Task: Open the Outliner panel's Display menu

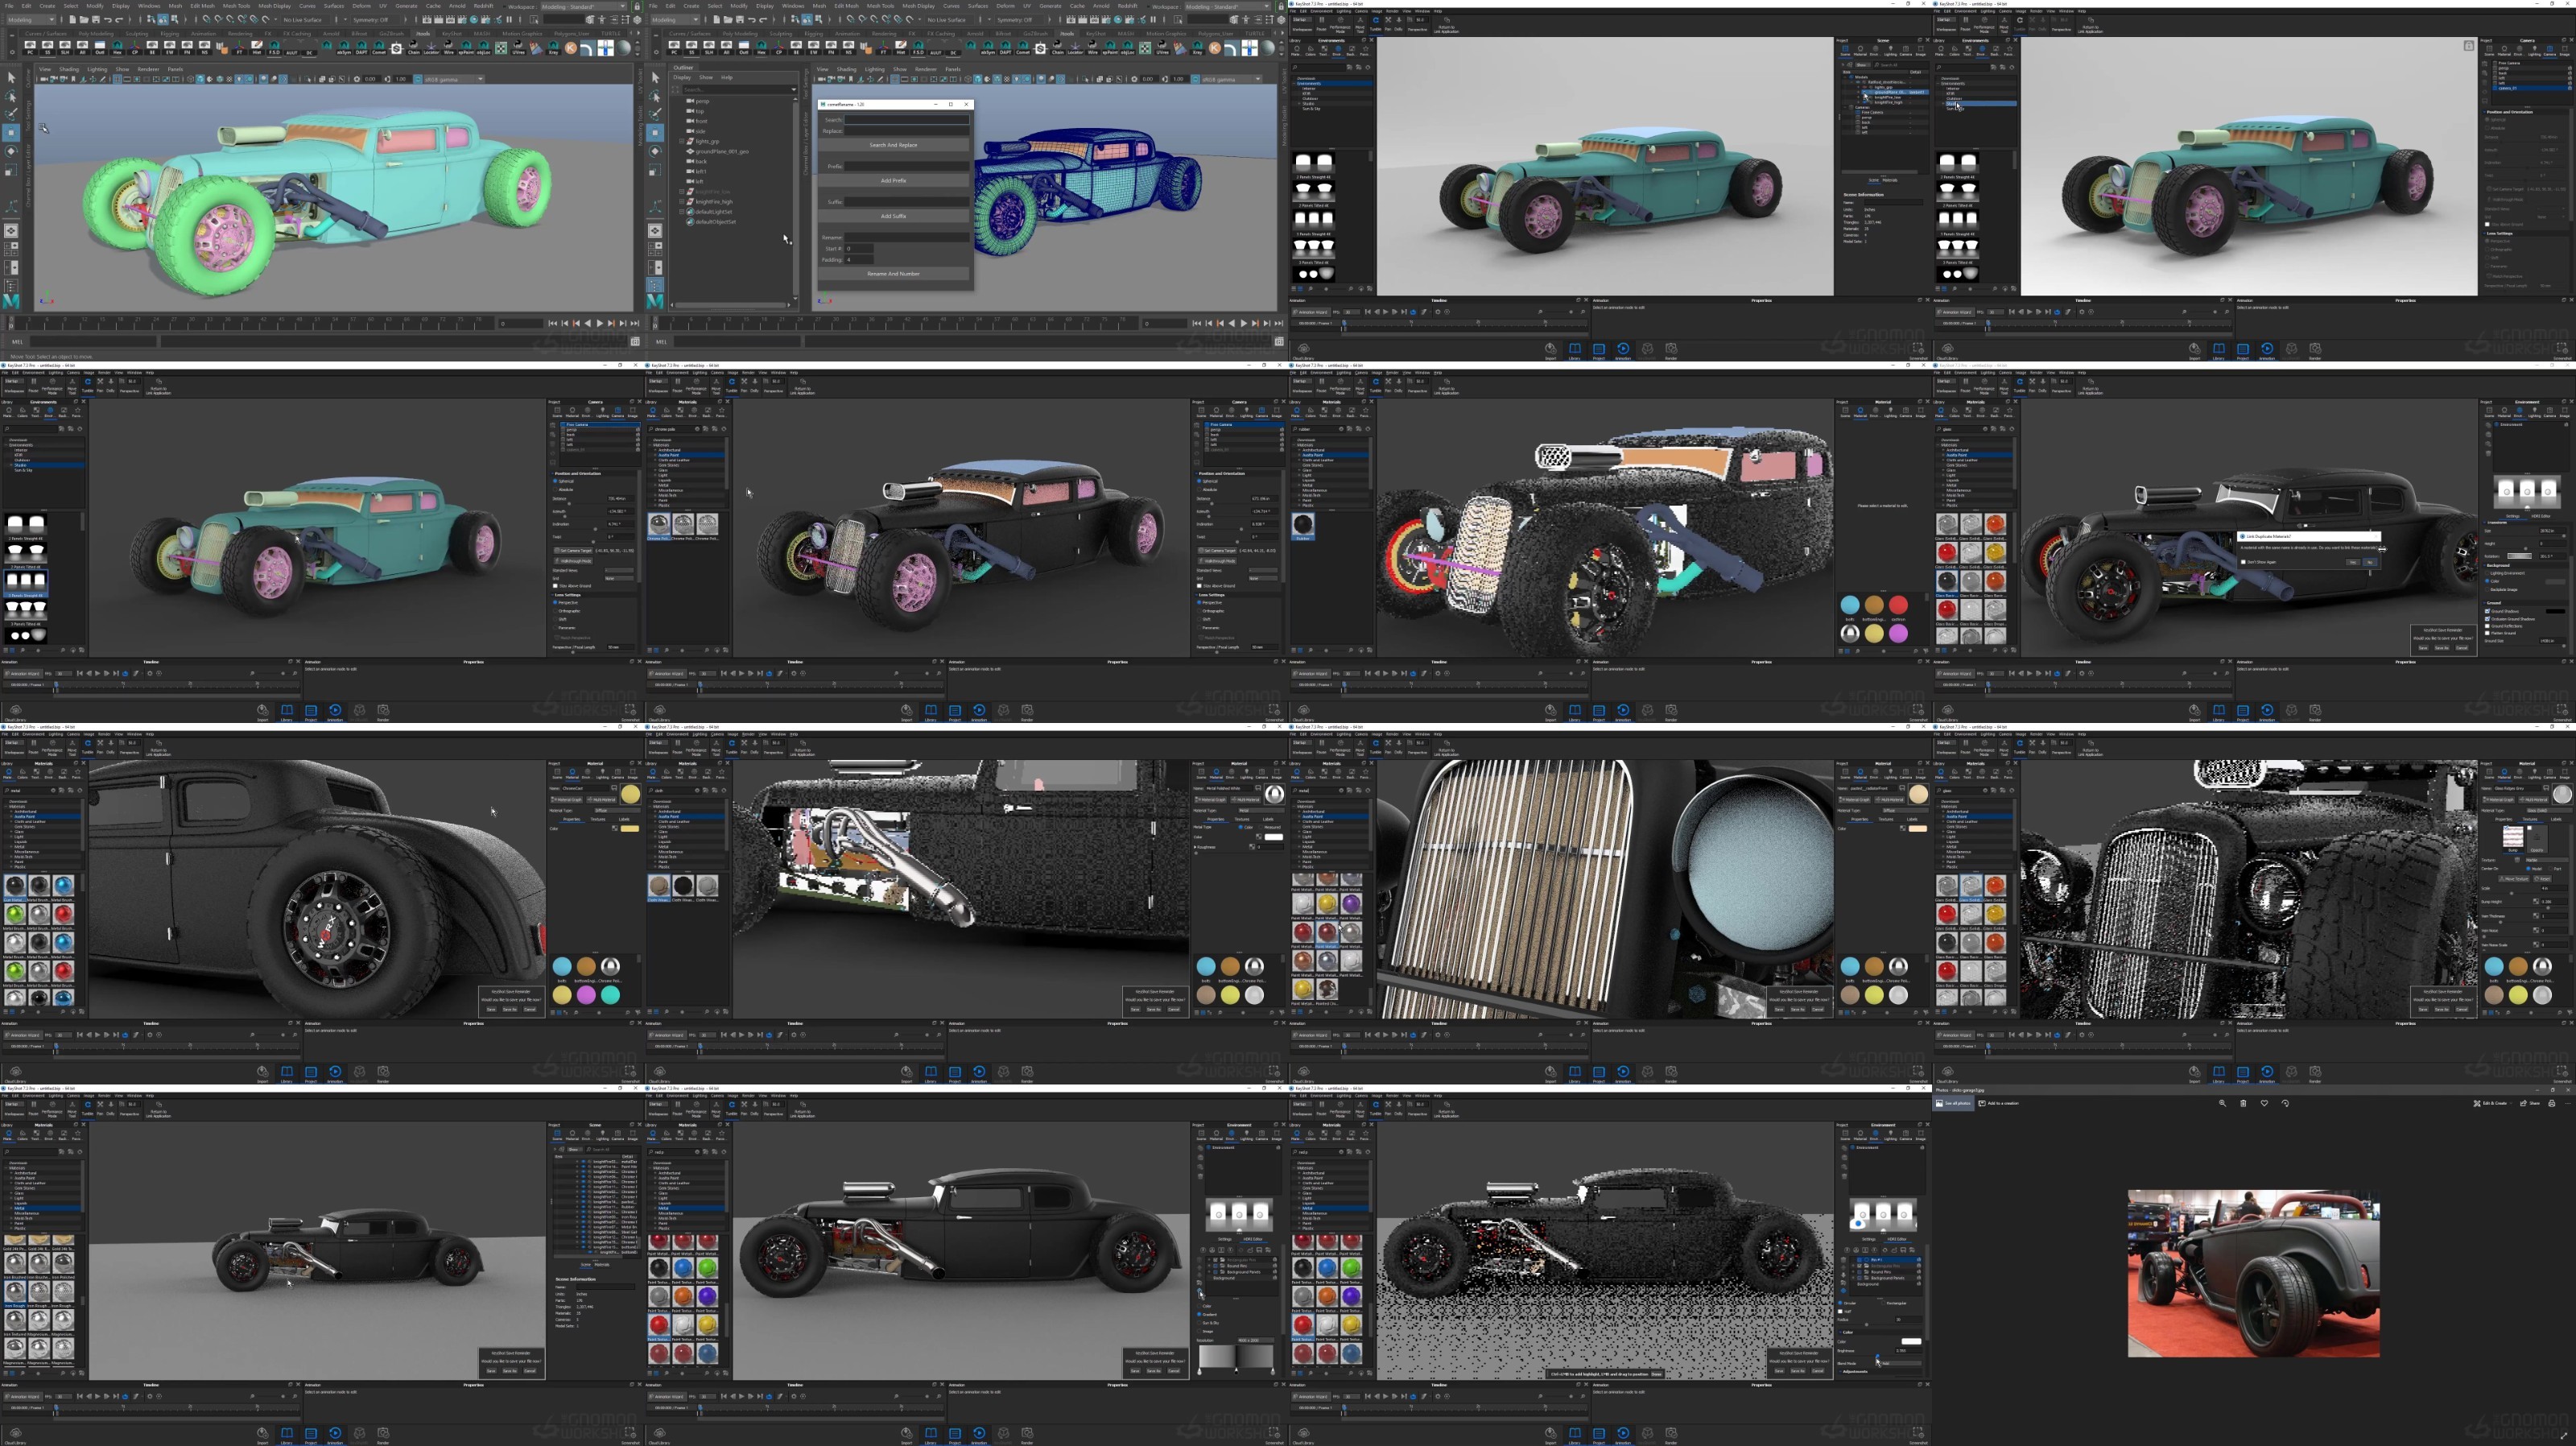Action: tap(682, 77)
